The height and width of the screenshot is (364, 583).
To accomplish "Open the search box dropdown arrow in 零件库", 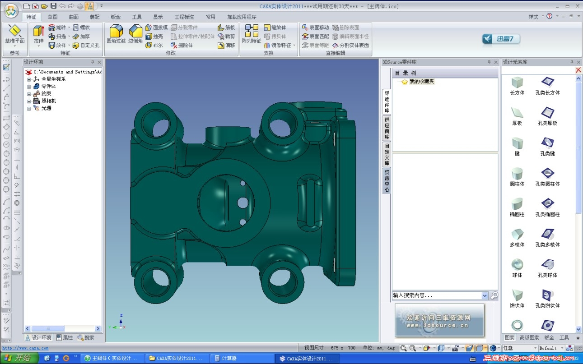I will tap(485, 295).
